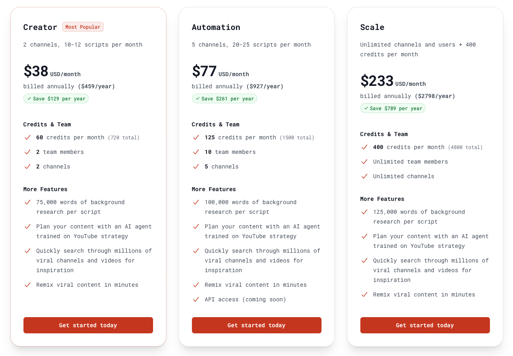Click checkmark beside Automation's 5 channels
The height and width of the screenshot is (356, 513).
pos(196,167)
